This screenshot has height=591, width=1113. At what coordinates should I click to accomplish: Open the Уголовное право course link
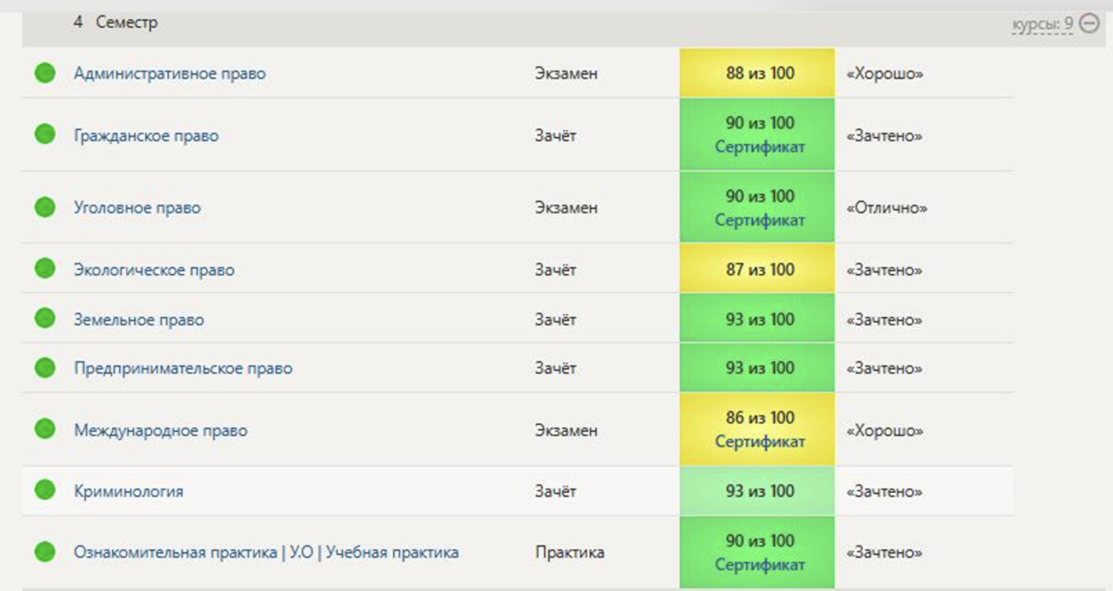click(137, 208)
